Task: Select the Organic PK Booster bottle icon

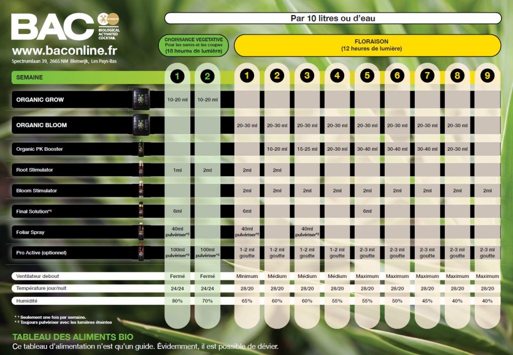Action: [141, 149]
